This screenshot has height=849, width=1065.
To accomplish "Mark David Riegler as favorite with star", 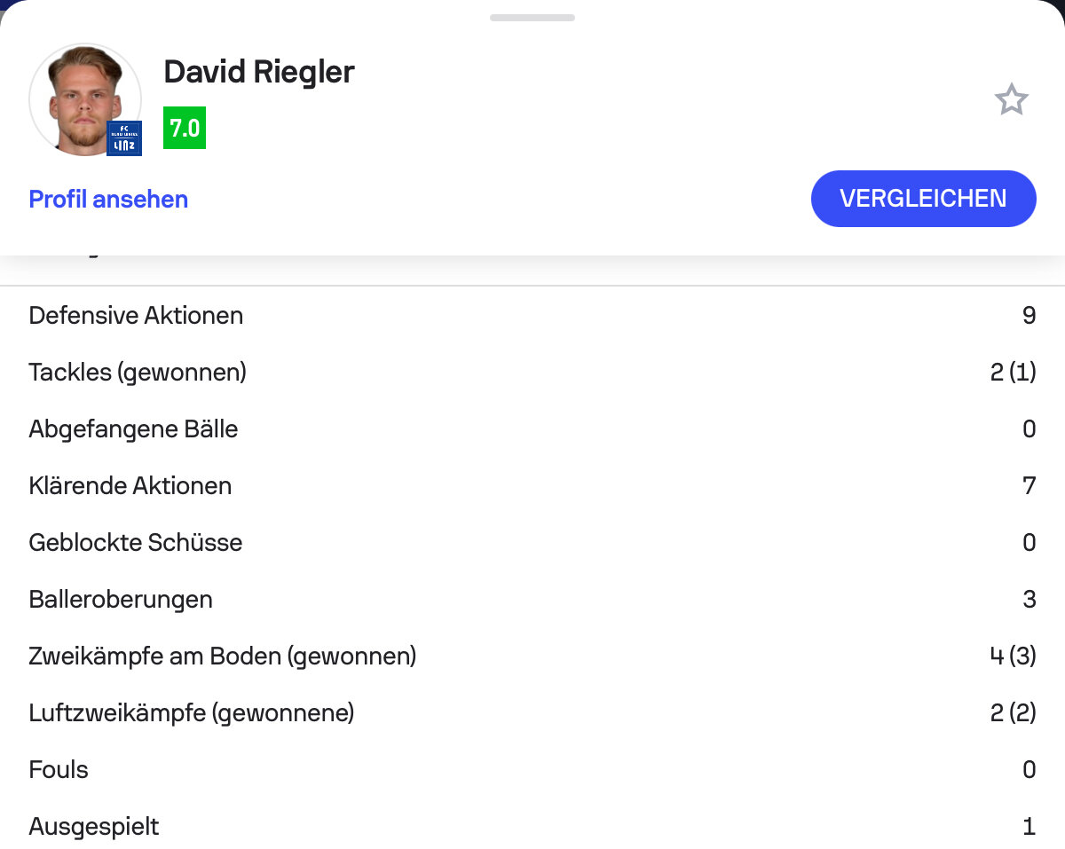I will 1011,100.
